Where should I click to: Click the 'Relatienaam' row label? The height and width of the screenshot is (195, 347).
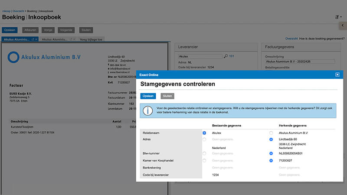tap(151, 133)
